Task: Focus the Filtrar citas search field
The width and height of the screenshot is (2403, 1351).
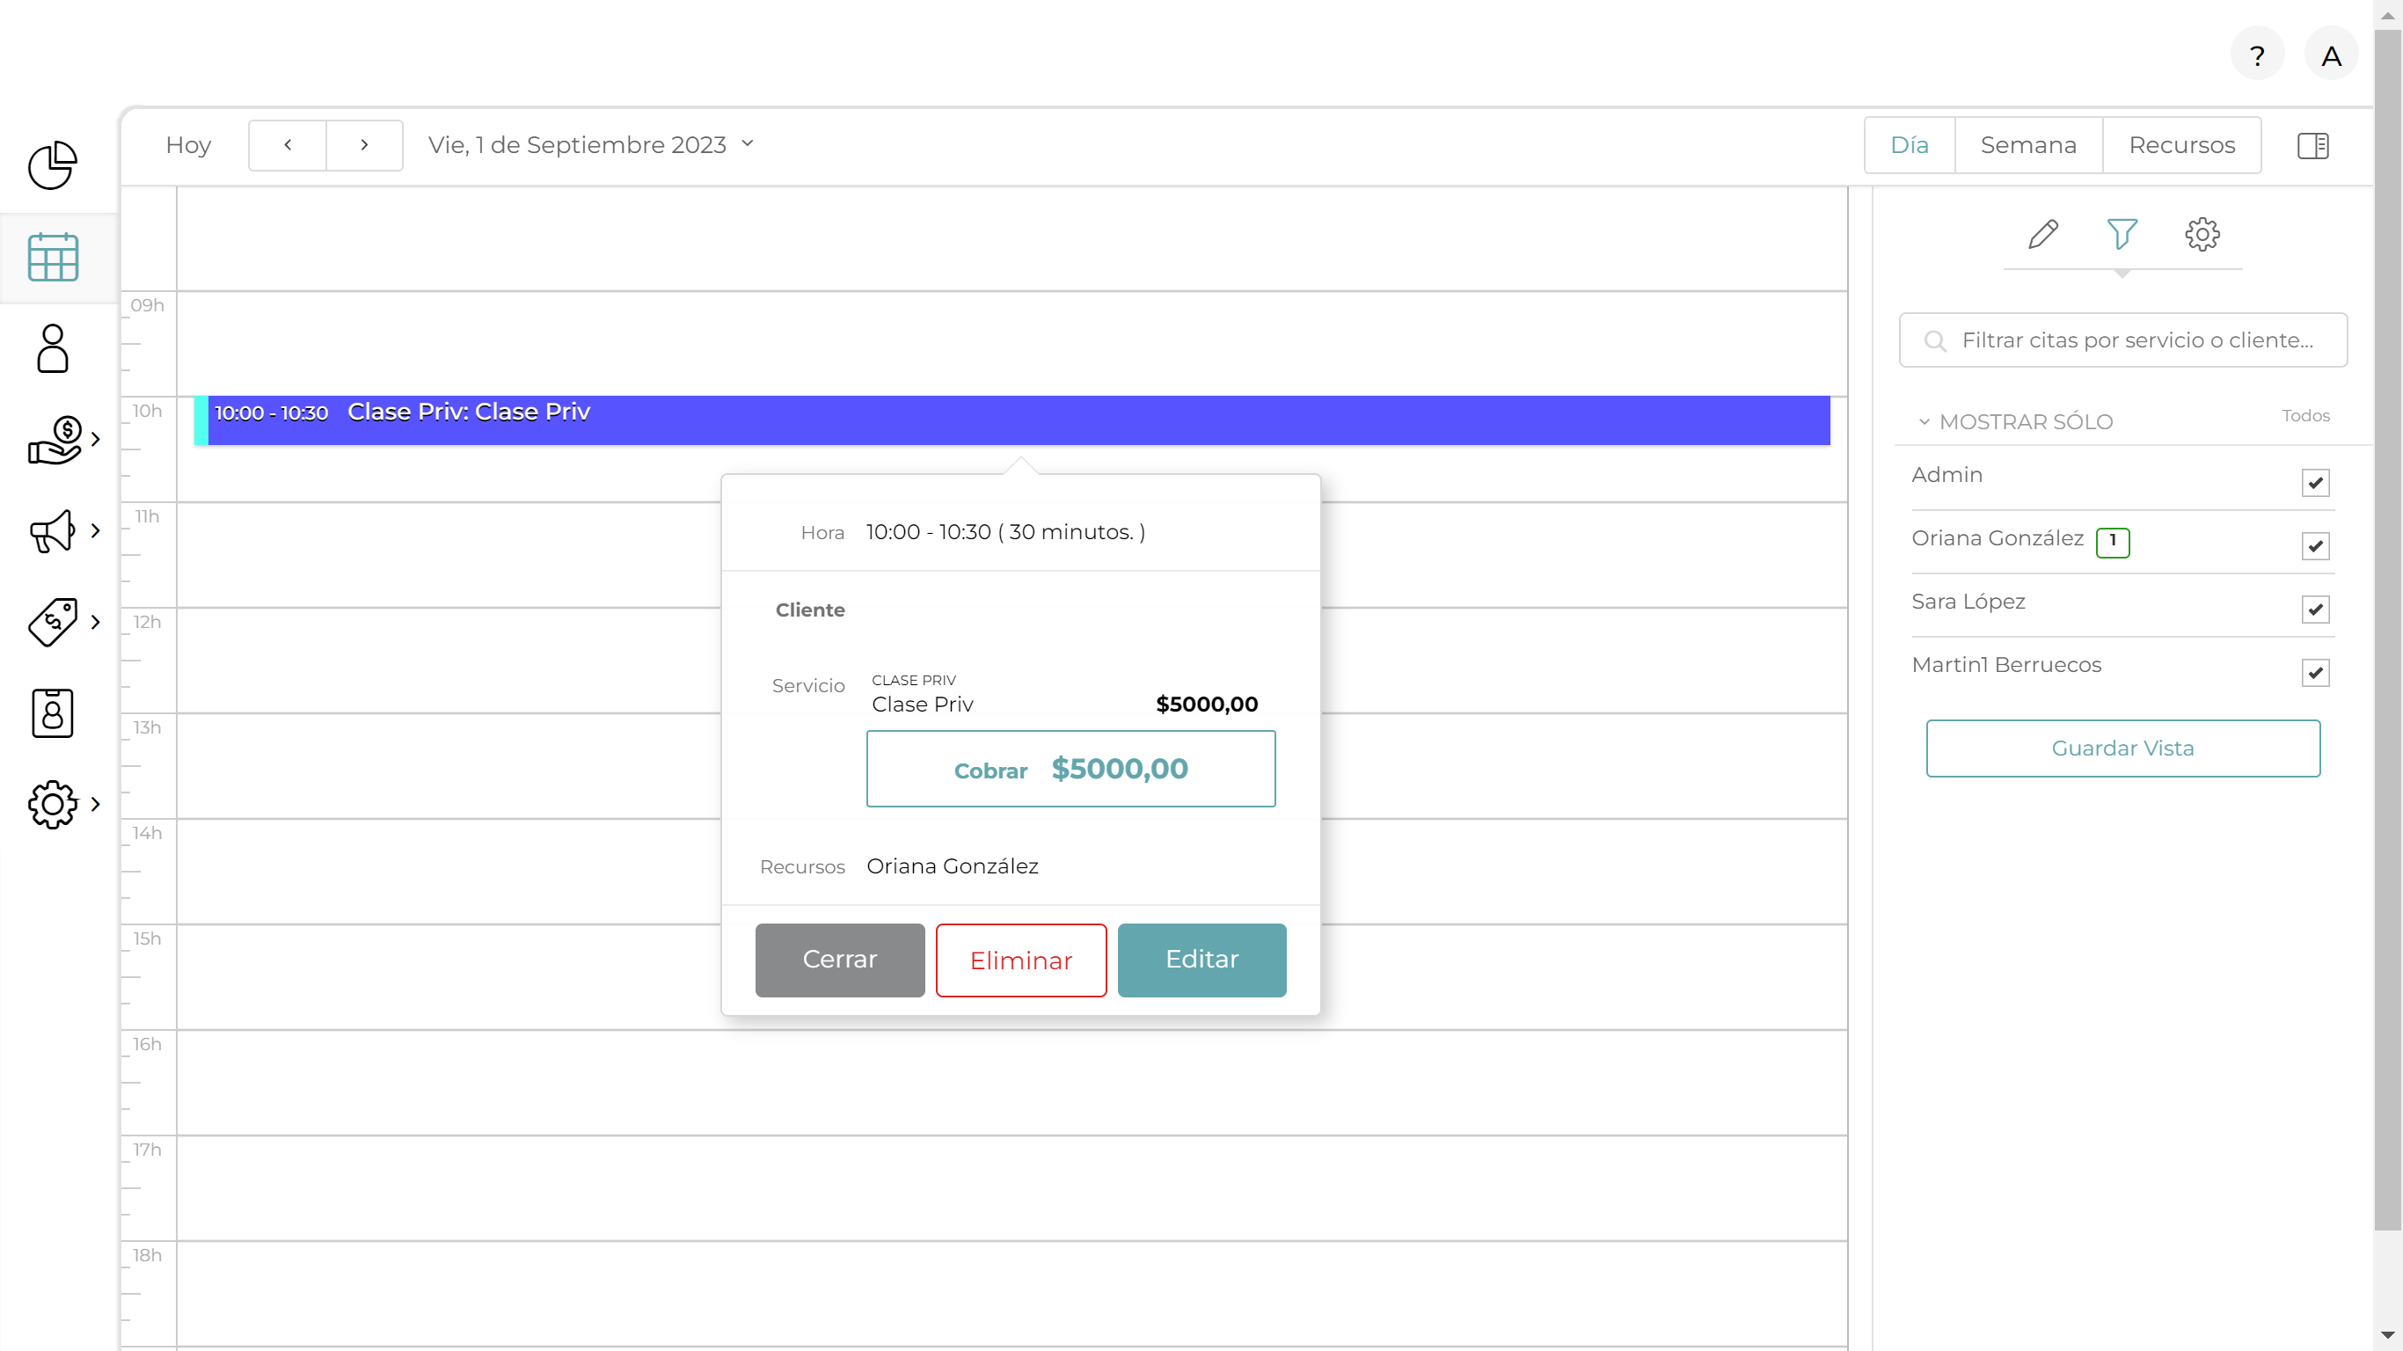Action: [2123, 340]
